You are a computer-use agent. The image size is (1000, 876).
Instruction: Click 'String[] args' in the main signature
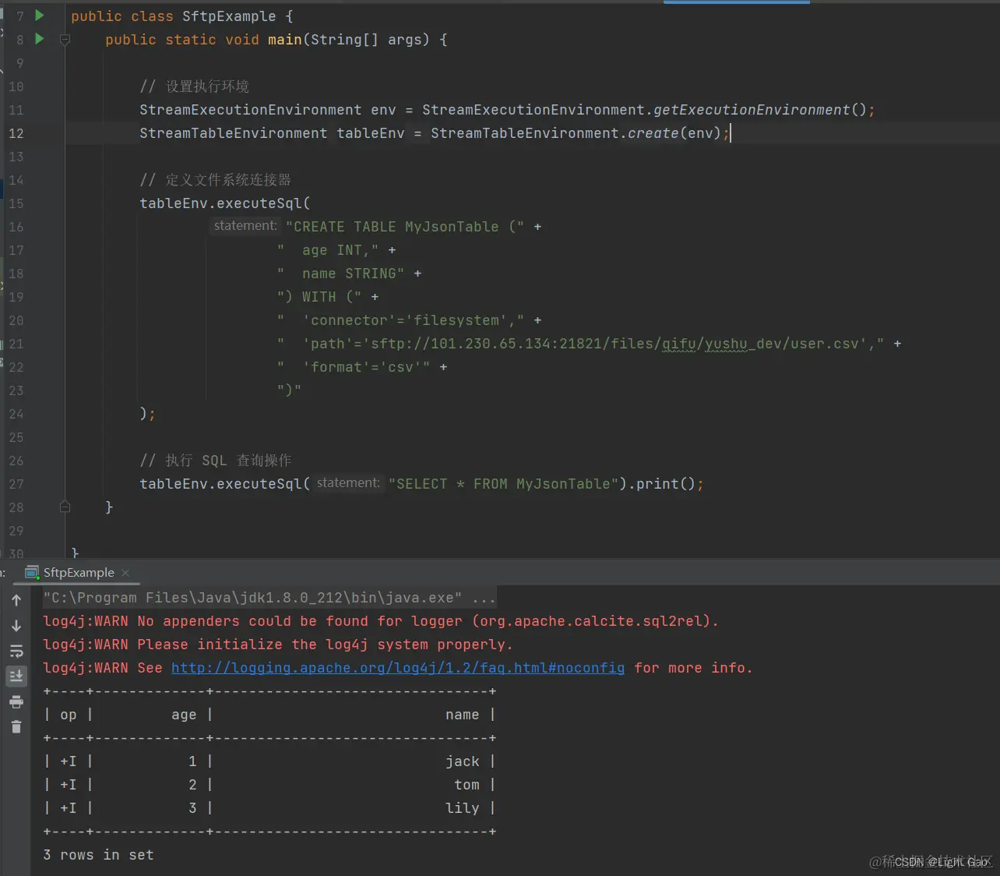366,40
